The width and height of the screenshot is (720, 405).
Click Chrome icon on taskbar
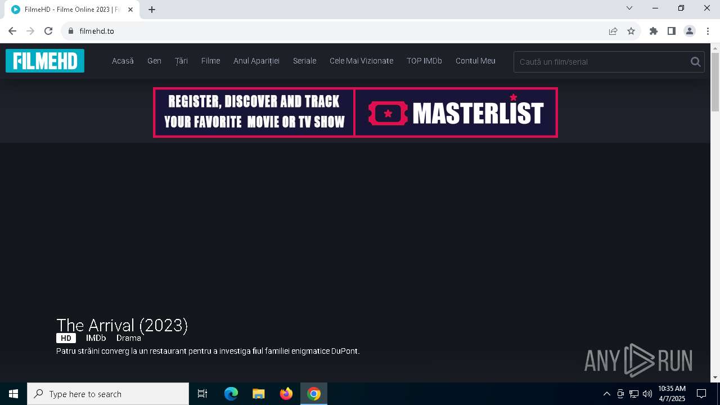[x=314, y=394]
